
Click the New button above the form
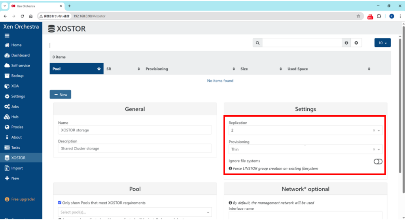[x=60, y=95]
